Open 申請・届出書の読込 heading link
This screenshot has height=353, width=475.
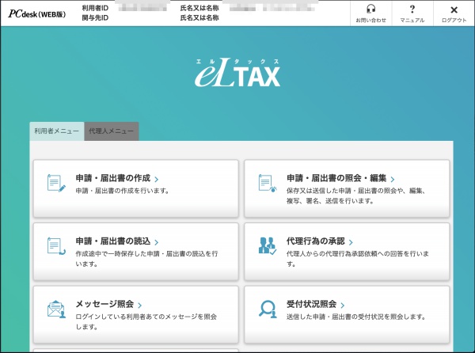tap(113, 241)
